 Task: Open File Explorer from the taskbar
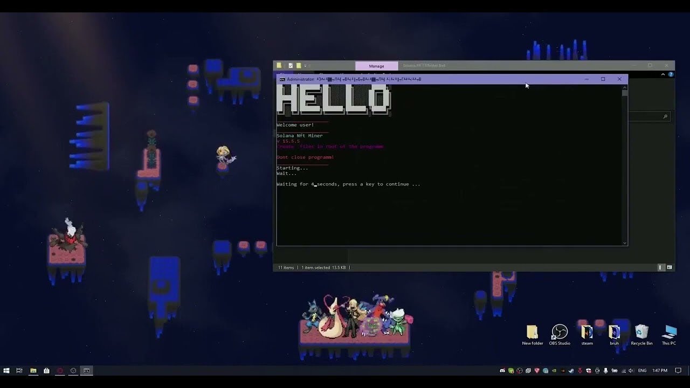[33, 371]
